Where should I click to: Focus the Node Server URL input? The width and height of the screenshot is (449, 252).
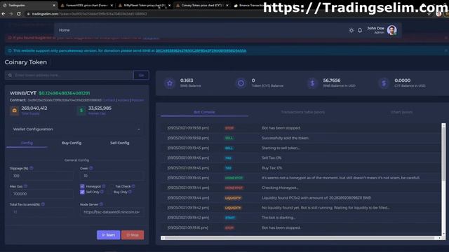[112, 211]
